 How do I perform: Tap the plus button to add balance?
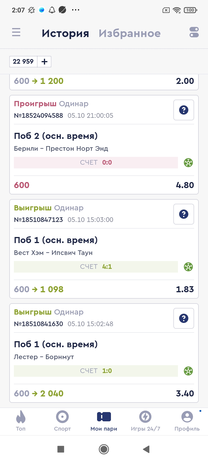point(44,62)
